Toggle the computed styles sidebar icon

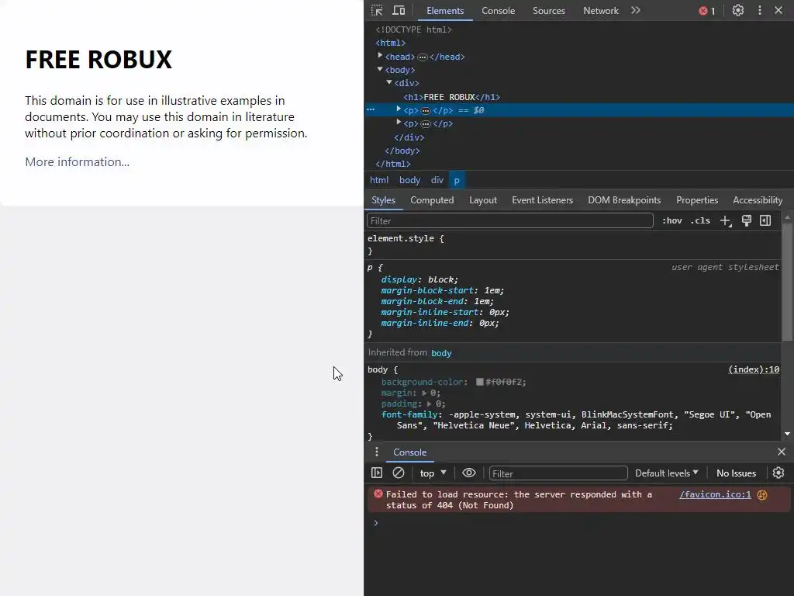[765, 220]
